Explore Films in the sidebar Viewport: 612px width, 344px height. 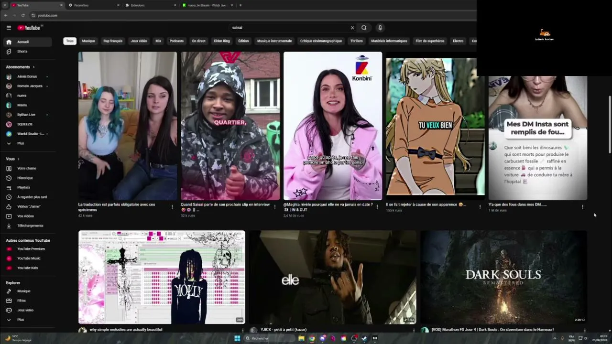coord(28,301)
